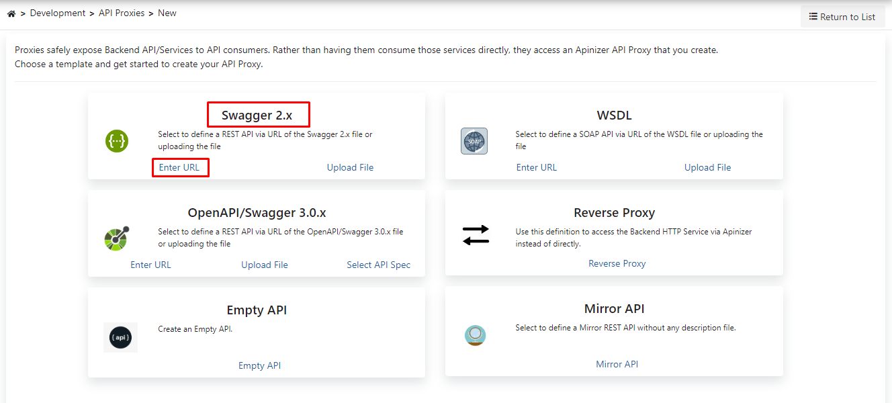Choose Upload File for Swagger 2.x
This screenshot has height=403, width=892.
(x=350, y=167)
